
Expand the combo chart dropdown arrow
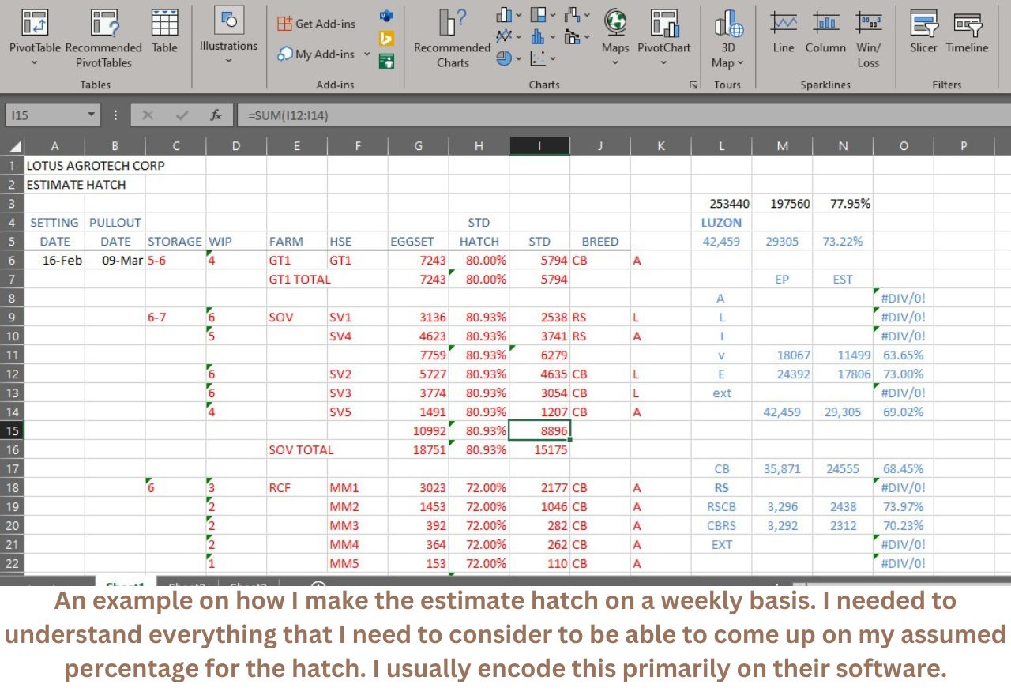[x=588, y=36]
